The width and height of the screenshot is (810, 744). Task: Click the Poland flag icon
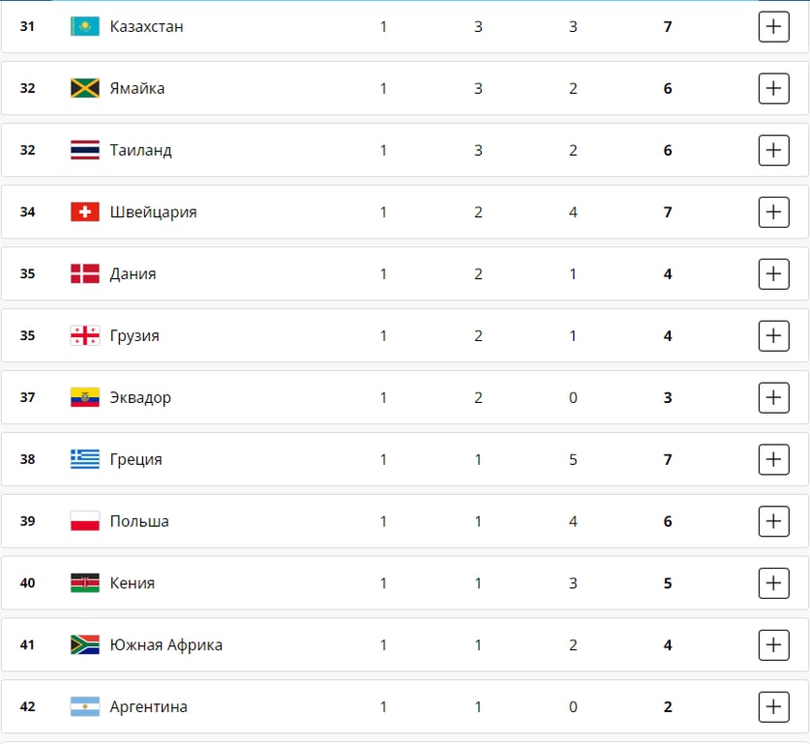[85, 521]
